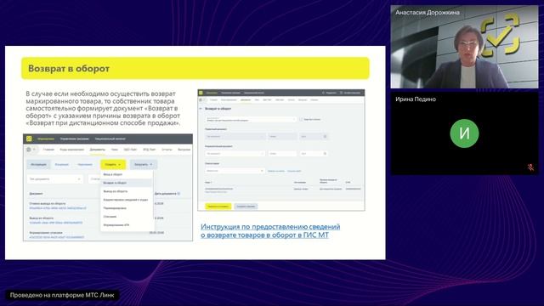This screenshot has height=306, width=544.
Task: Open the Тип документа dropdown filter
Action: point(54,179)
